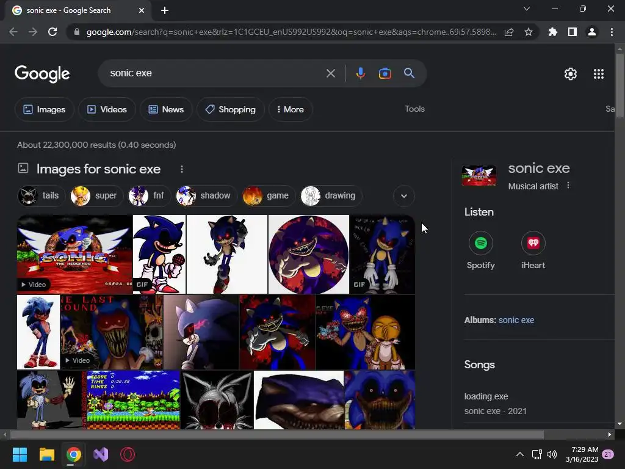Image resolution: width=625 pixels, height=469 pixels.
Task: Click the sonic exe knowledge panel thumbnail
Action: tap(479, 175)
